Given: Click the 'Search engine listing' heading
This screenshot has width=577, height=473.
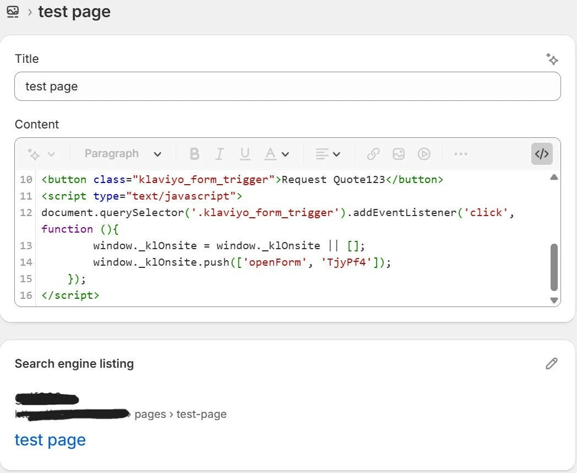Looking at the screenshot, I should 74,364.
